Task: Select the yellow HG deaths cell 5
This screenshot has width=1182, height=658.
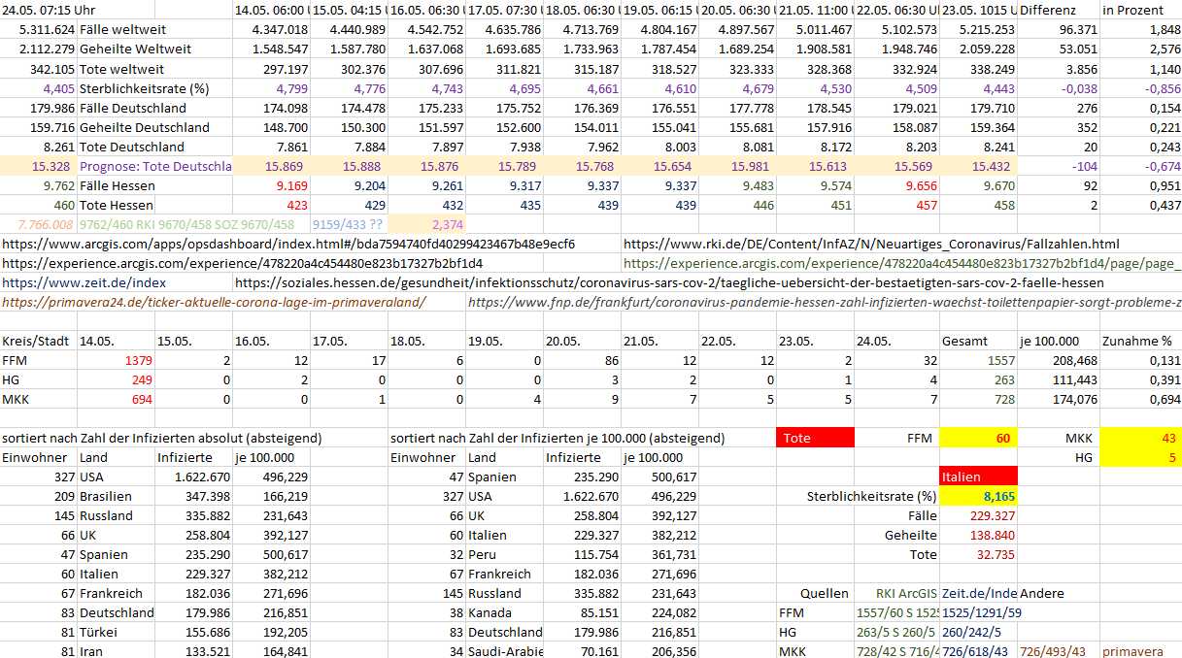Action: (x=1141, y=457)
